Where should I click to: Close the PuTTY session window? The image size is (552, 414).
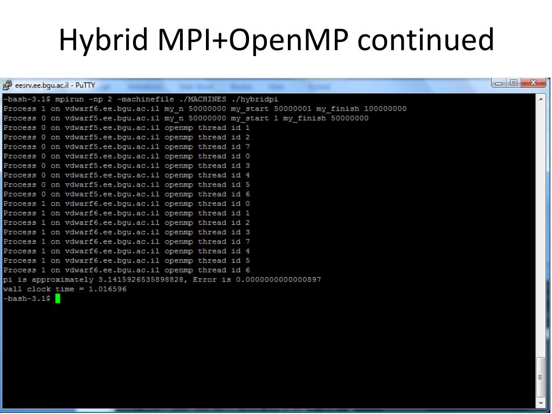[533, 83]
